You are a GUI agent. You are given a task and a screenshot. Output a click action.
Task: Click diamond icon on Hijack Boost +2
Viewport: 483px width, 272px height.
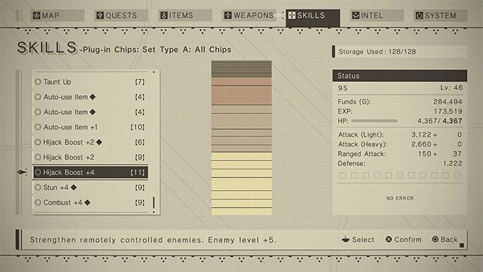[99, 142]
